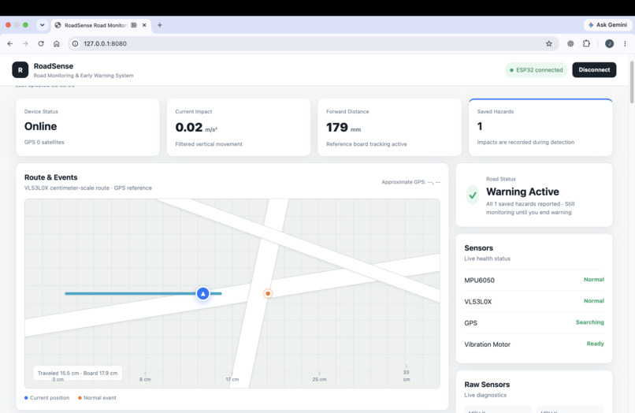
Task: Click the browser back arrow
Action: (x=10, y=43)
